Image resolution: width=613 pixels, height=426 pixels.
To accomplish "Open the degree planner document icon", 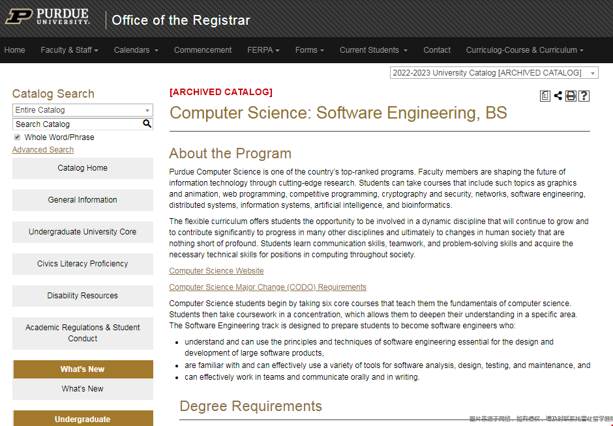I will click(545, 96).
